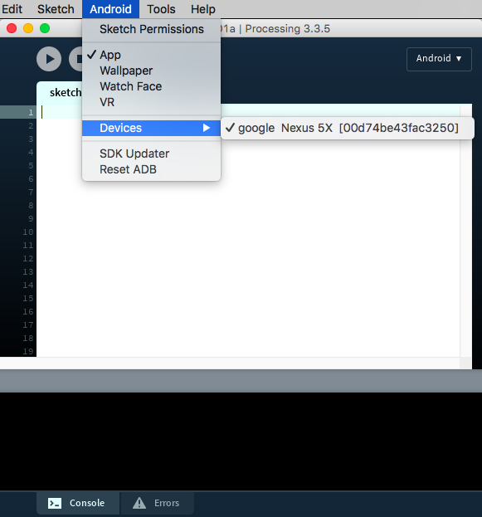482x517 pixels.
Task: Open the Tools menu
Action: pos(161,9)
